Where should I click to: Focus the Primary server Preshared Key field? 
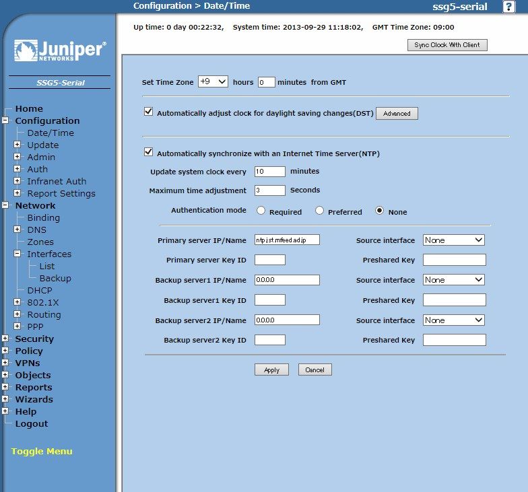[454, 260]
